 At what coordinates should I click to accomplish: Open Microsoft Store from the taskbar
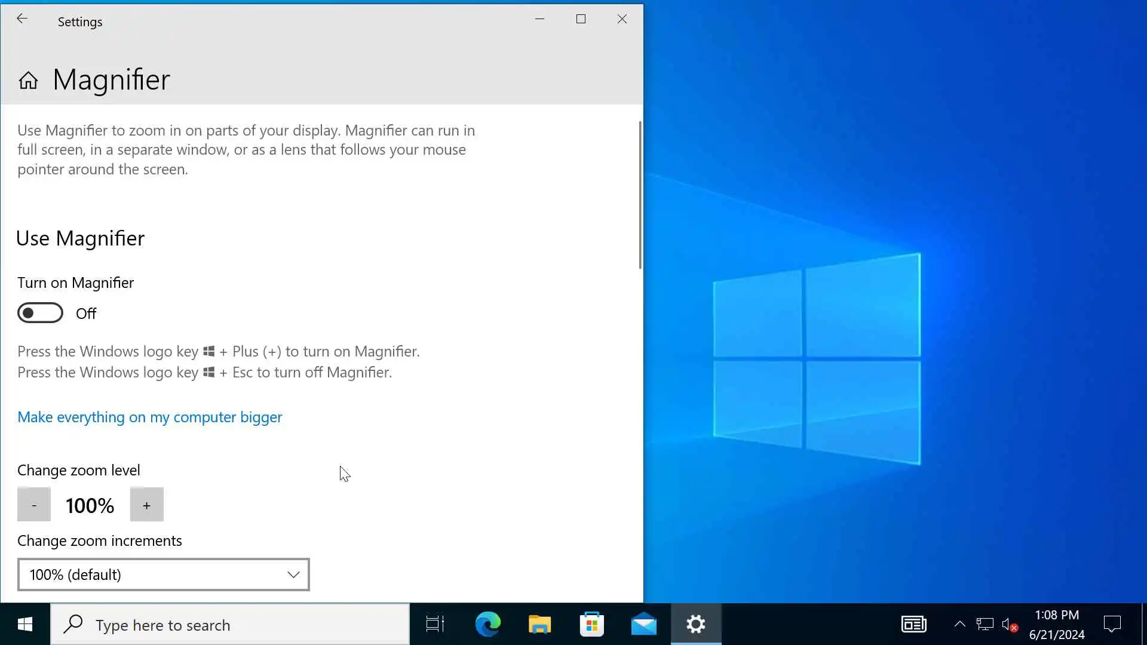pos(591,625)
